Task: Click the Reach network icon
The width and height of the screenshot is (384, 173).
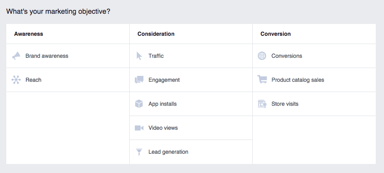Action: pos(16,80)
